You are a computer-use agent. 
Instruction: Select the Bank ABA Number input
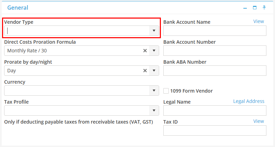[x=214, y=71]
